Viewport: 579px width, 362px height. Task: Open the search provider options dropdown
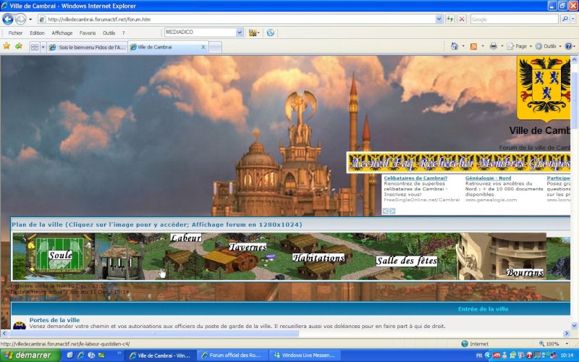pyautogui.click(x=573, y=20)
